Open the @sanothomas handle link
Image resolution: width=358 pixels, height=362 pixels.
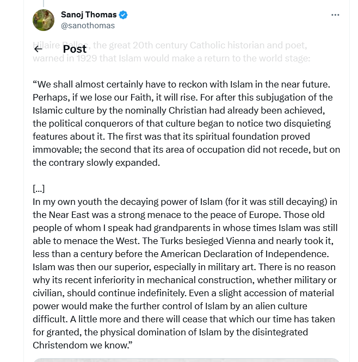point(88,26)
